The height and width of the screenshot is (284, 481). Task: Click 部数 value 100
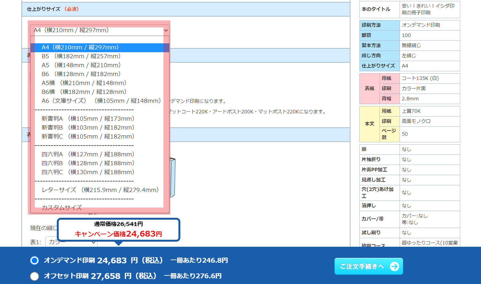click(406, 35)
